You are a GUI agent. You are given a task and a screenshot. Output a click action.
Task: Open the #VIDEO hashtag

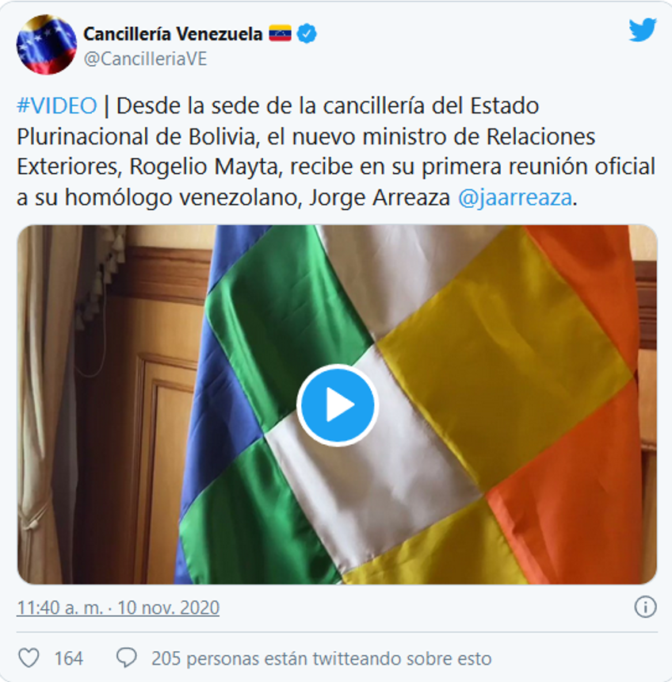[57, 106]
